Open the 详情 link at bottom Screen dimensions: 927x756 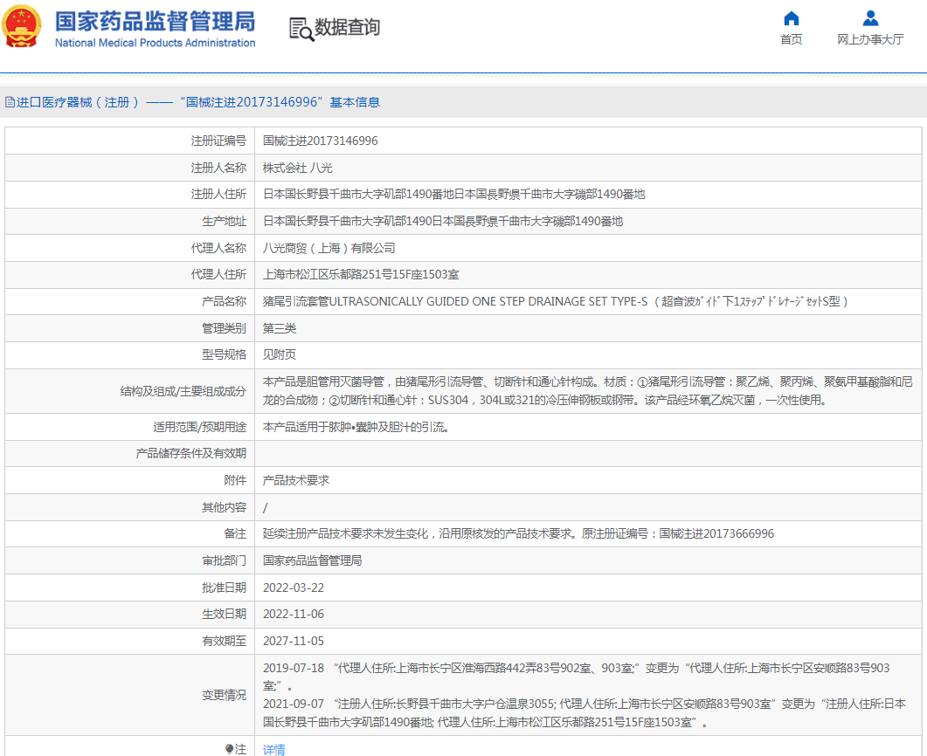(274, 749)
